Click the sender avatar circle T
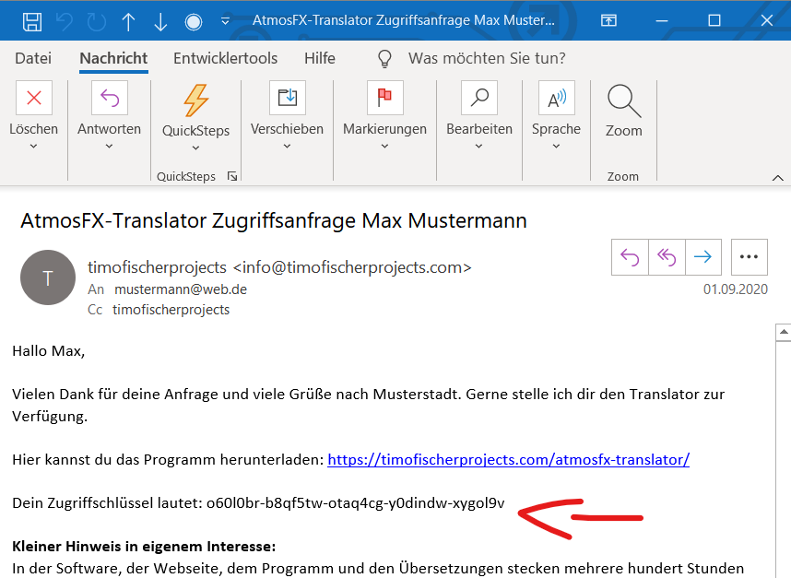The width and height of the screenshot is (791, 578). click(x=48, y=277)
